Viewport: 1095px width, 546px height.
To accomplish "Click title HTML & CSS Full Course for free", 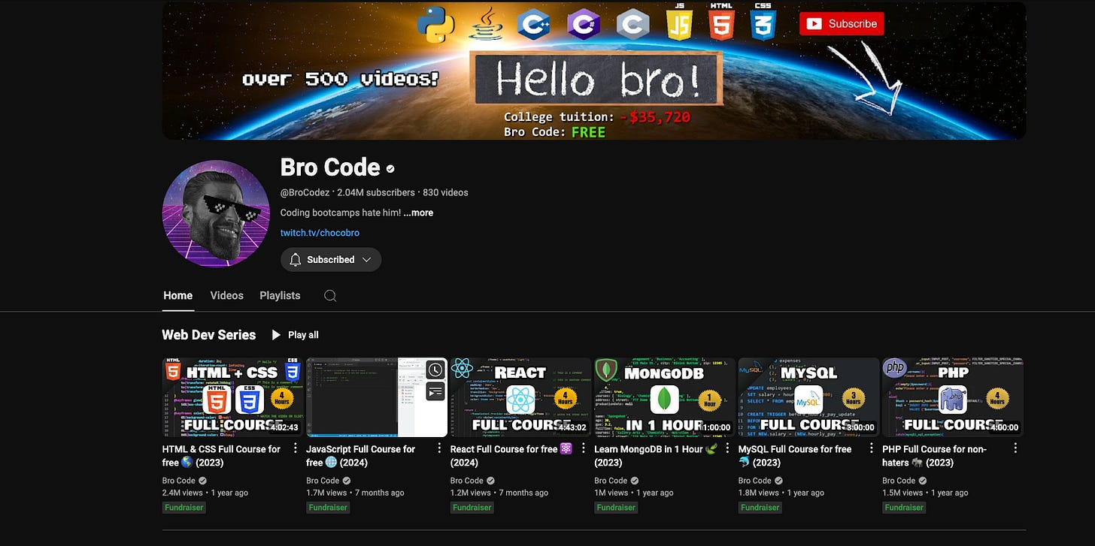I will 221,456.
